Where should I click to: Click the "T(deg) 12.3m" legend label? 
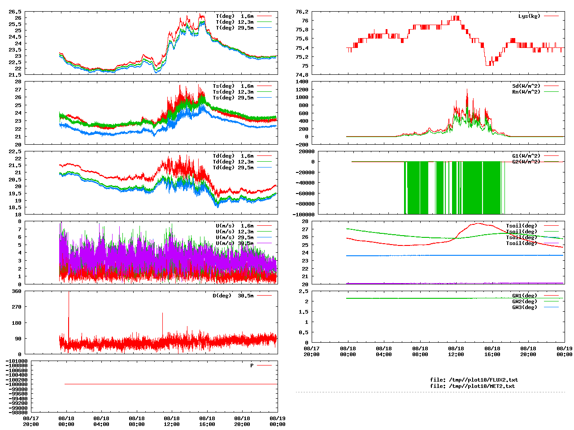(235, 22)
